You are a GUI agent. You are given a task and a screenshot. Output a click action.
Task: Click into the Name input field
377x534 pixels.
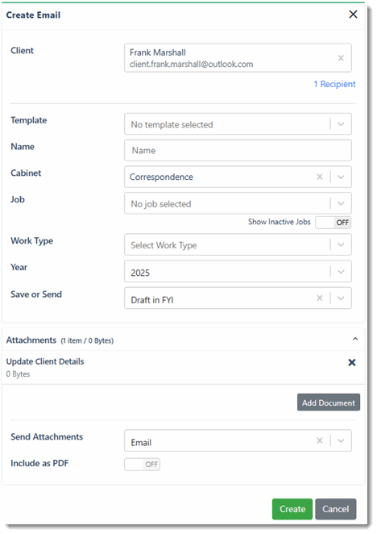[238, 150]
